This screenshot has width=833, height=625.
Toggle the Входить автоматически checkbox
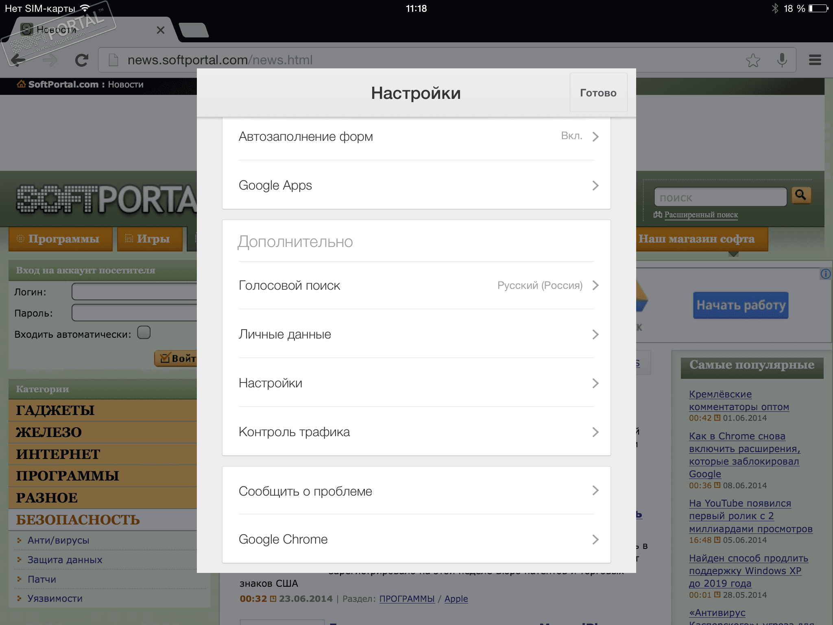144,332
